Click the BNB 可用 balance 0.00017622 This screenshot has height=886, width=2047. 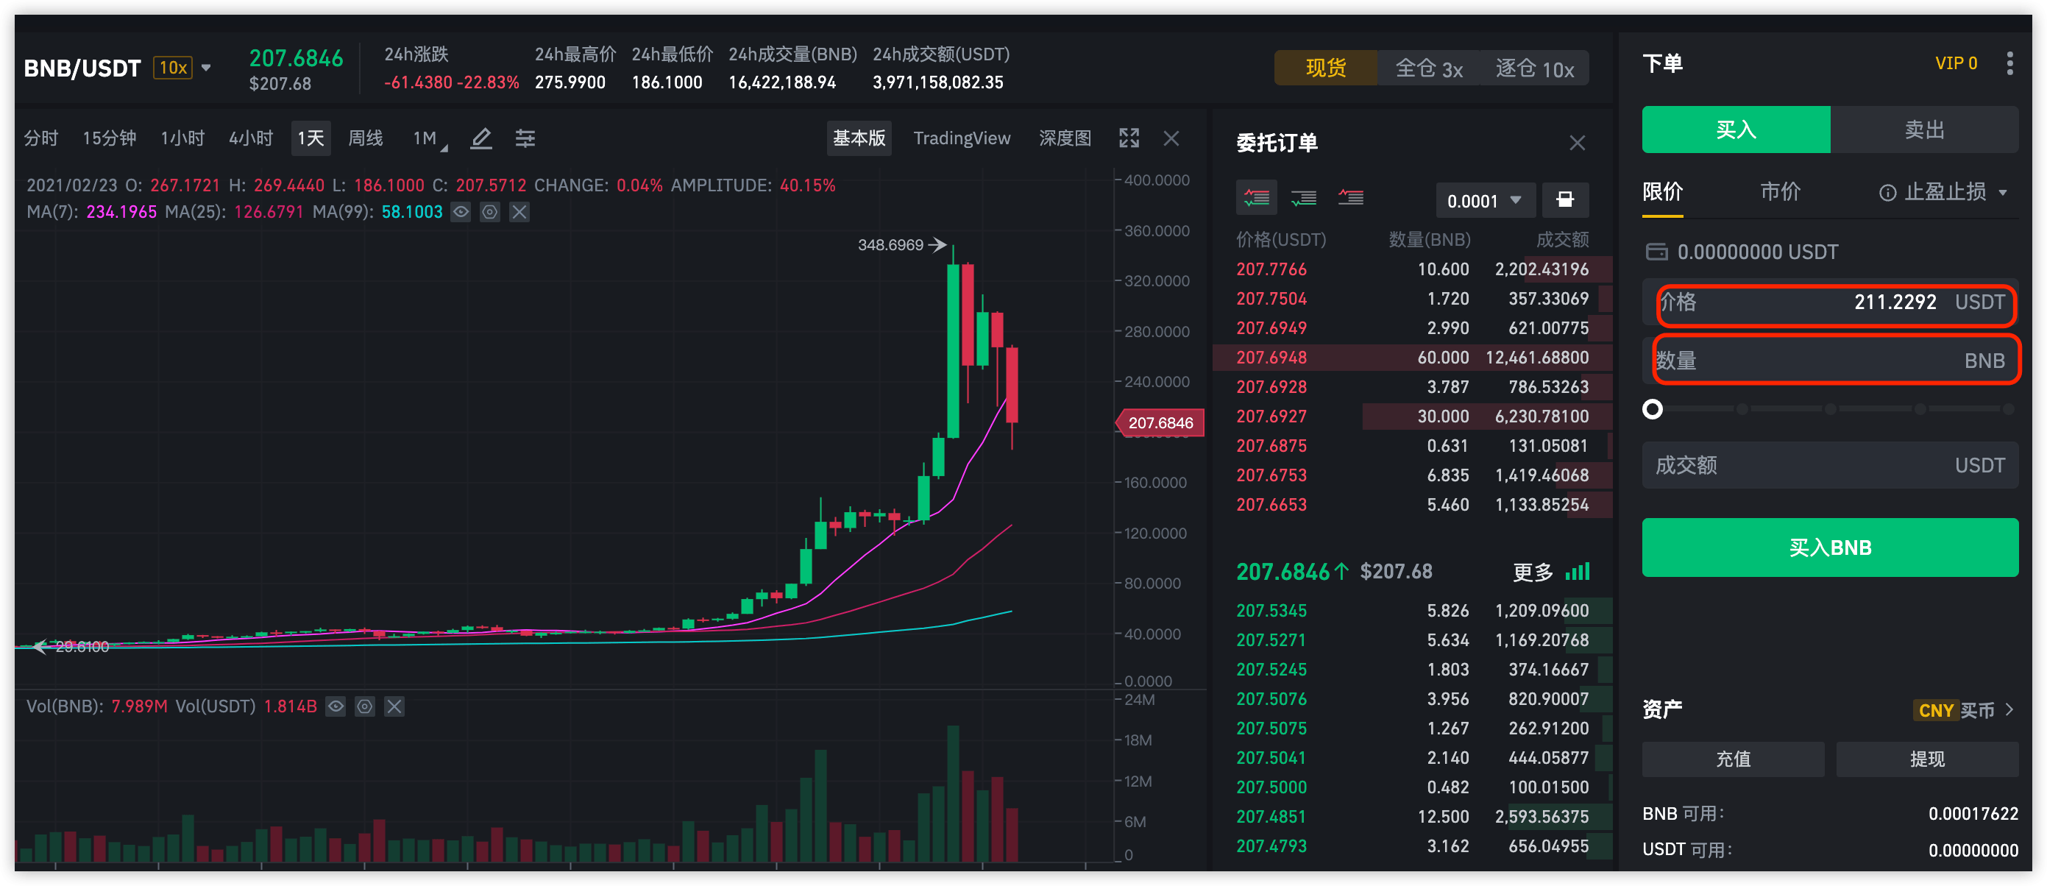pyautogui.click(x=1973, y=814)
